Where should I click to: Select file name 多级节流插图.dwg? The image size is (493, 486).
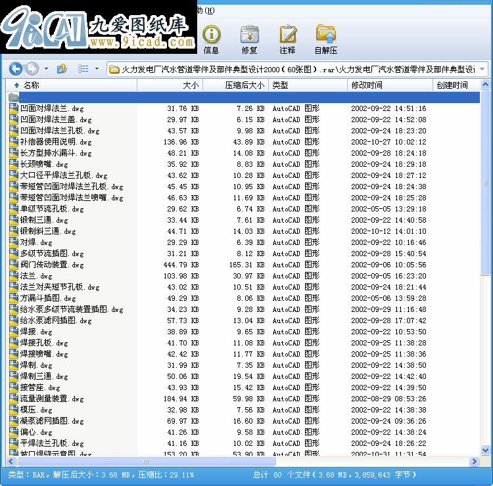52,254
